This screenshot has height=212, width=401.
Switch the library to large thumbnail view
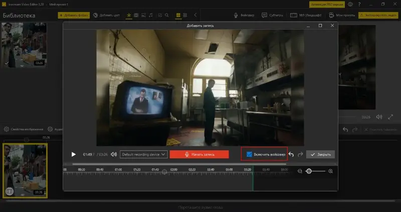(x=178, y=16)
